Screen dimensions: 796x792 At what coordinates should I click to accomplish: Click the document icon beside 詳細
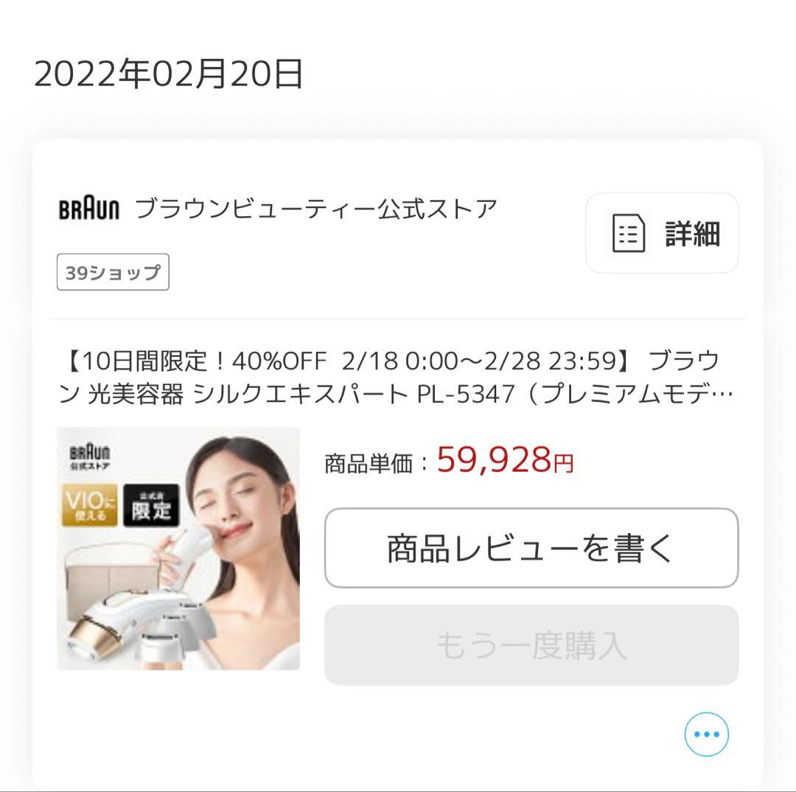coord(629,233)
